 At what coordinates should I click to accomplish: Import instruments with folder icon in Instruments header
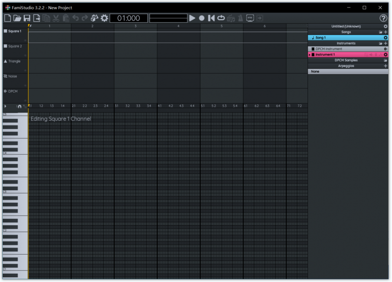click(380, 43)
